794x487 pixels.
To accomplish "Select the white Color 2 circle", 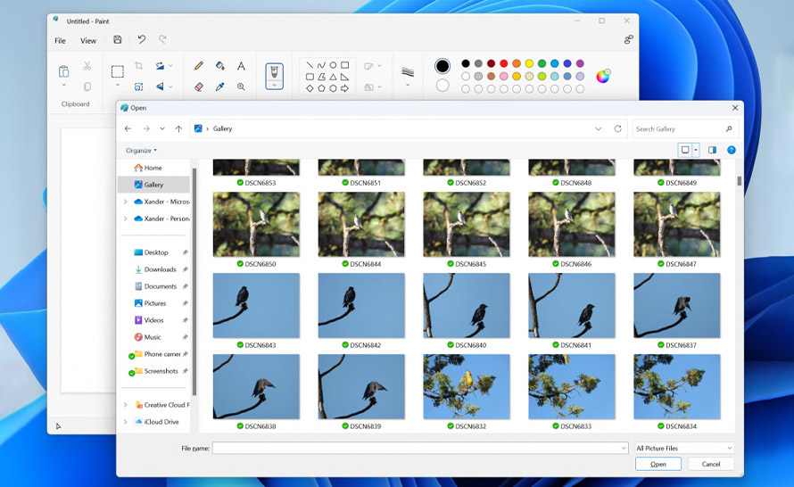I will (x=442, y=85).
